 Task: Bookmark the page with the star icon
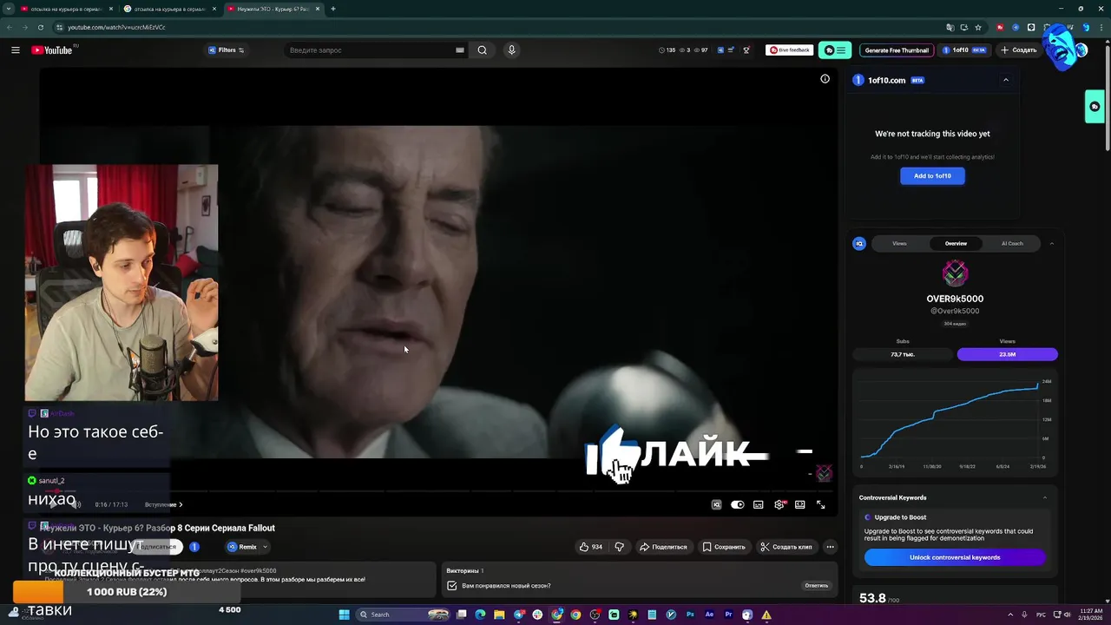click(x=978, y=27)
